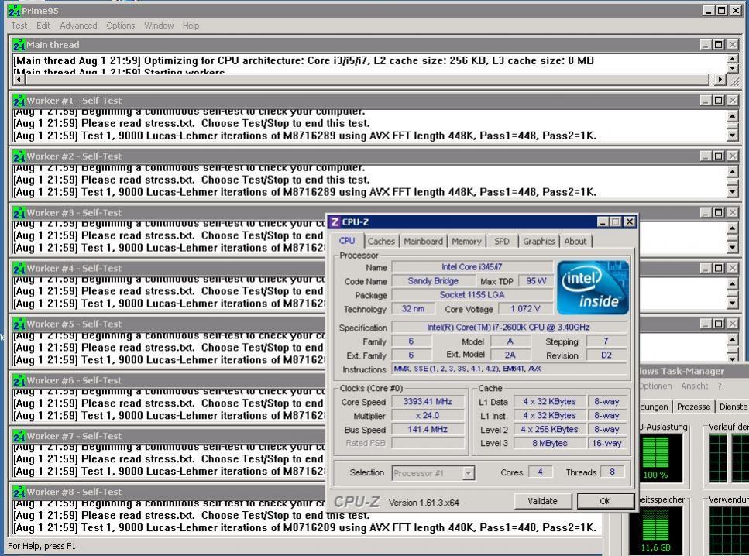The width and height of the screenshot is (749, 556).
Task: Click the Main thread horizontal scrollbar track
Action: [368, 79]
